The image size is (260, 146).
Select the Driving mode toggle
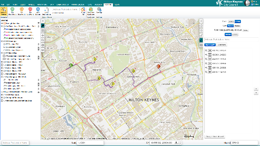[238, 21]
